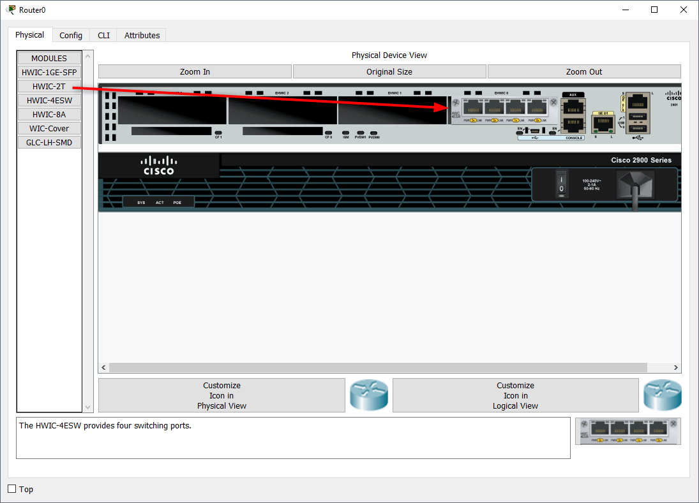
Task: Click the Zoom In button
Action: 195,71
